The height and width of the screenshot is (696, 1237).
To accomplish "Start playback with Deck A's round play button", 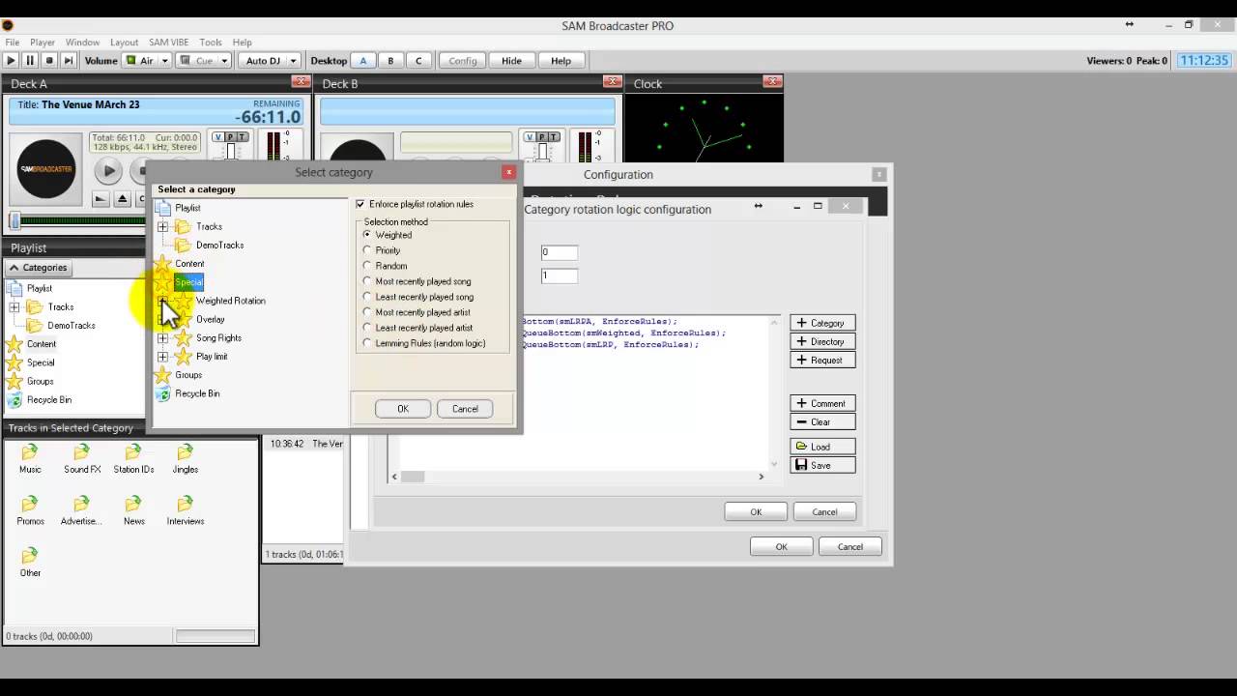I will click(108, 171).
